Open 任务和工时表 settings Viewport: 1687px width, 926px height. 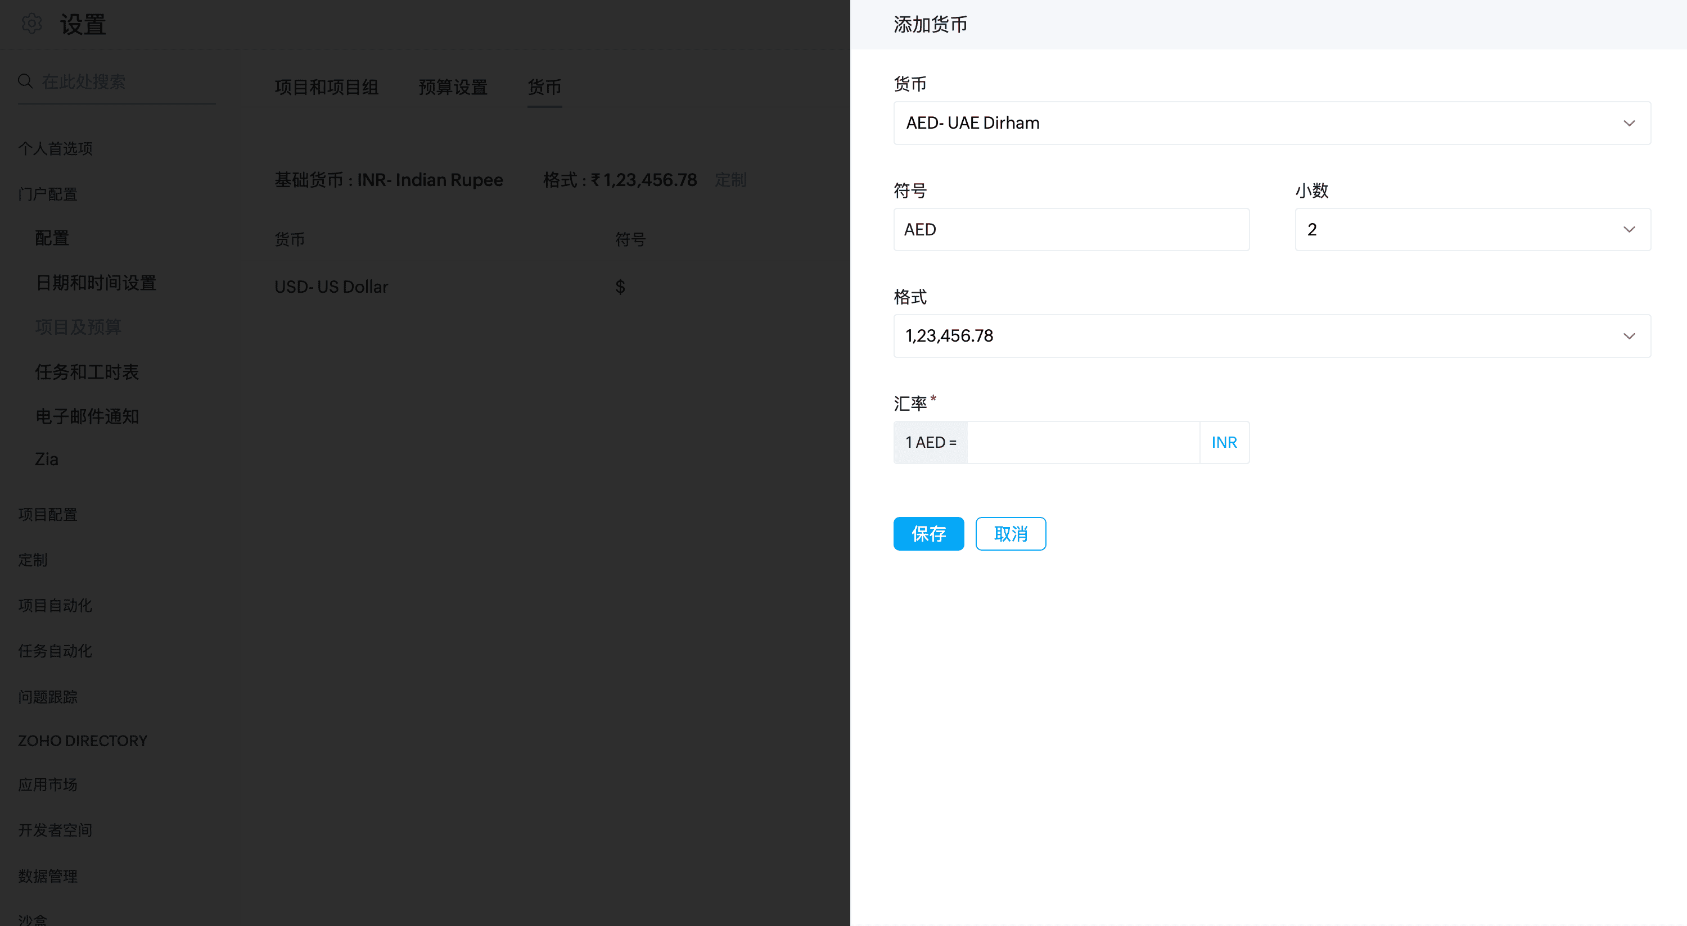point(87,372)
